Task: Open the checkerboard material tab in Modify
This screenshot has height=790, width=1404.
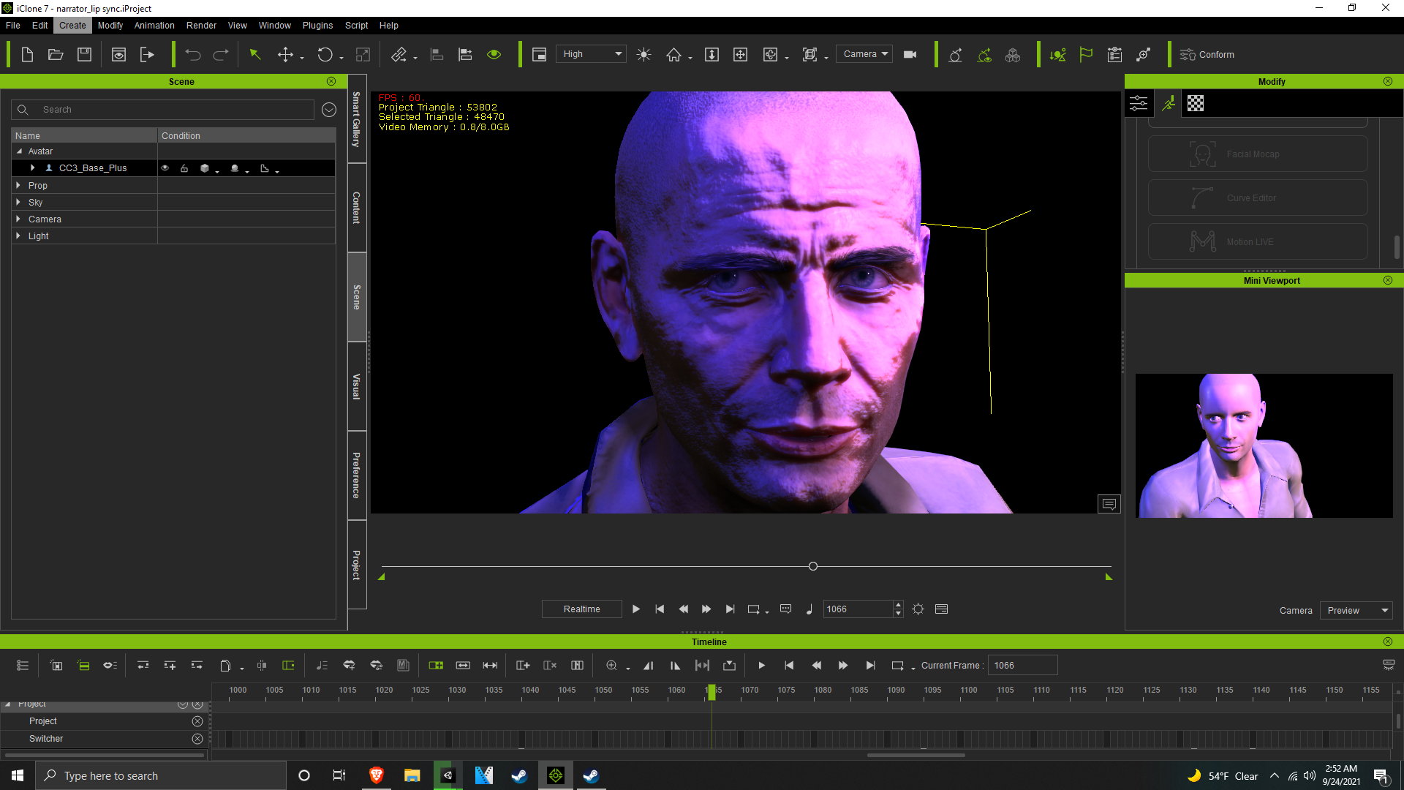Action: 1196,104
